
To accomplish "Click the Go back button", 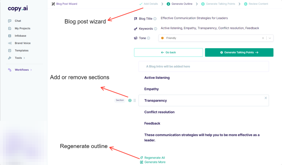I will click(168, 52).
